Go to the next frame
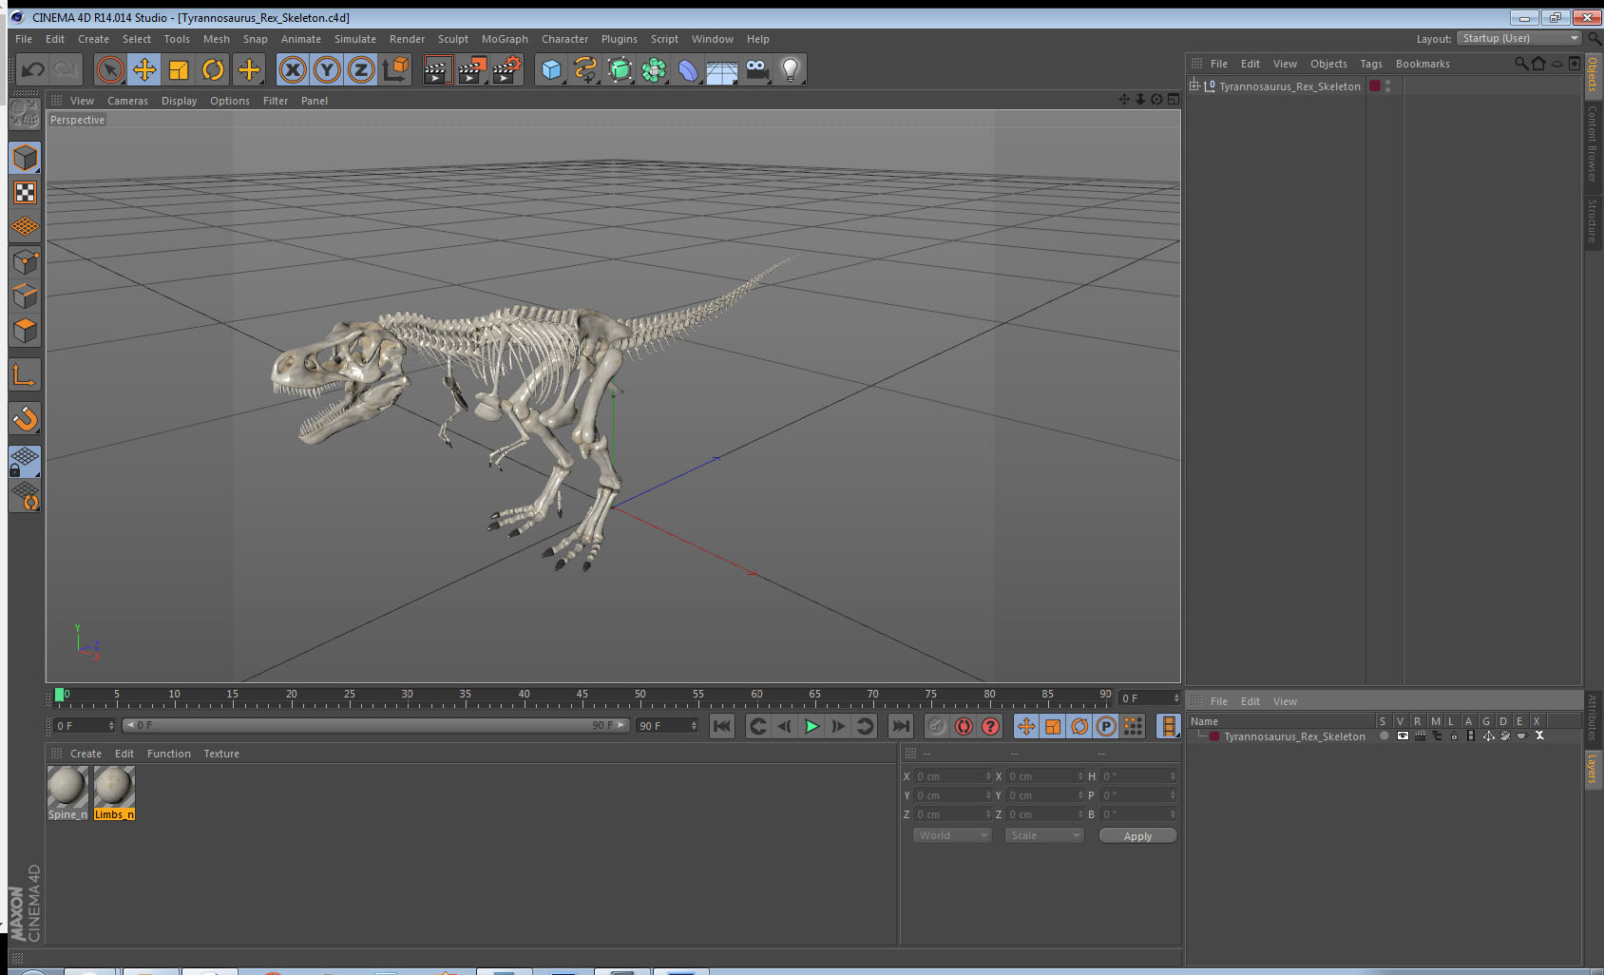 (x=838, y=726)
